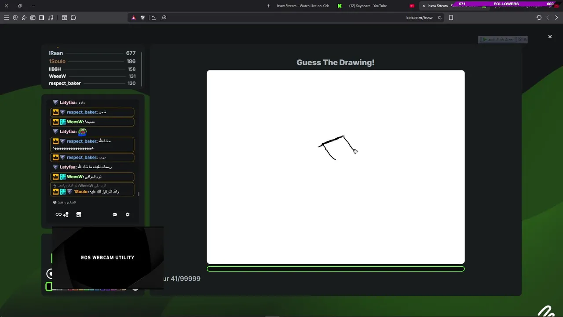Click respect_baker name in شجن message

coord(82,112)
